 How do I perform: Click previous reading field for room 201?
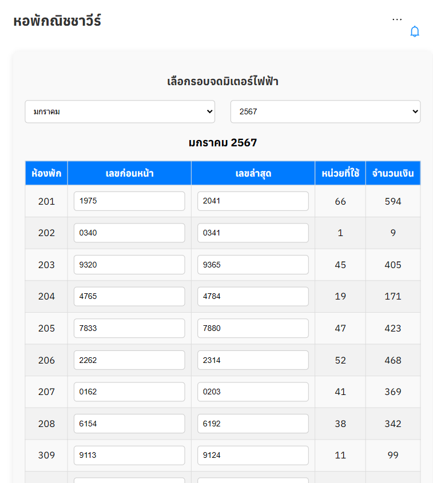(x=129, y=201)
